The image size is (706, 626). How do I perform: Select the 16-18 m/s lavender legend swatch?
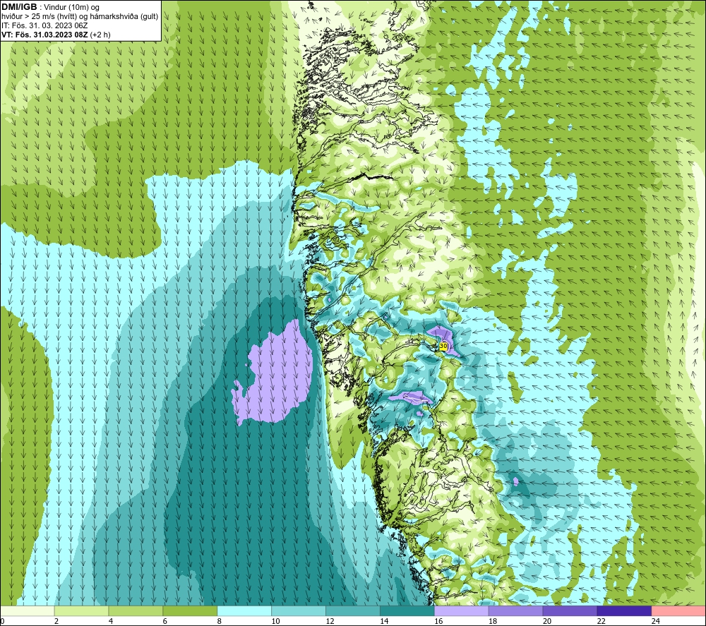pos(462,610)
